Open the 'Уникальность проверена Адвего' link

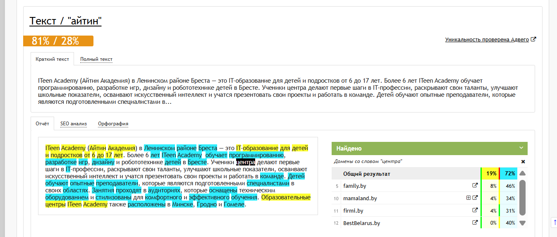click(x=487, y=40)
